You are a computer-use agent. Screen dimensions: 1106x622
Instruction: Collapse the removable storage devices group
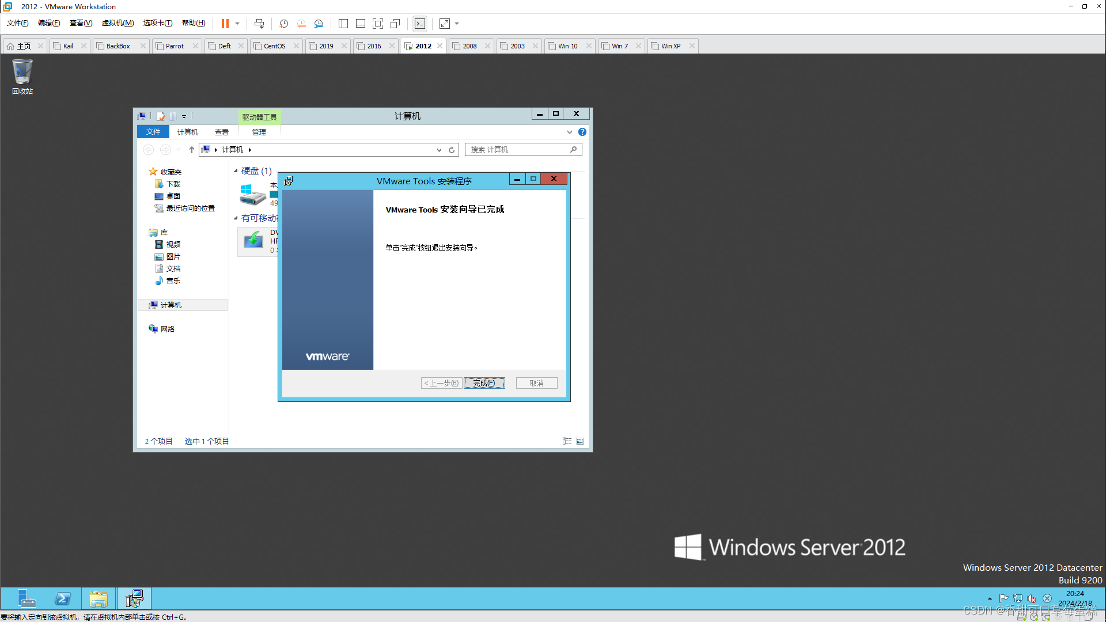click(x=236, y=218)
